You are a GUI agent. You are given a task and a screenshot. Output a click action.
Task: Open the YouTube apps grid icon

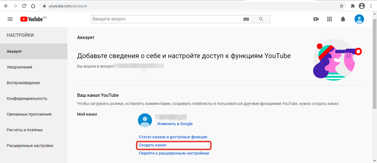(x=329, y=19)
